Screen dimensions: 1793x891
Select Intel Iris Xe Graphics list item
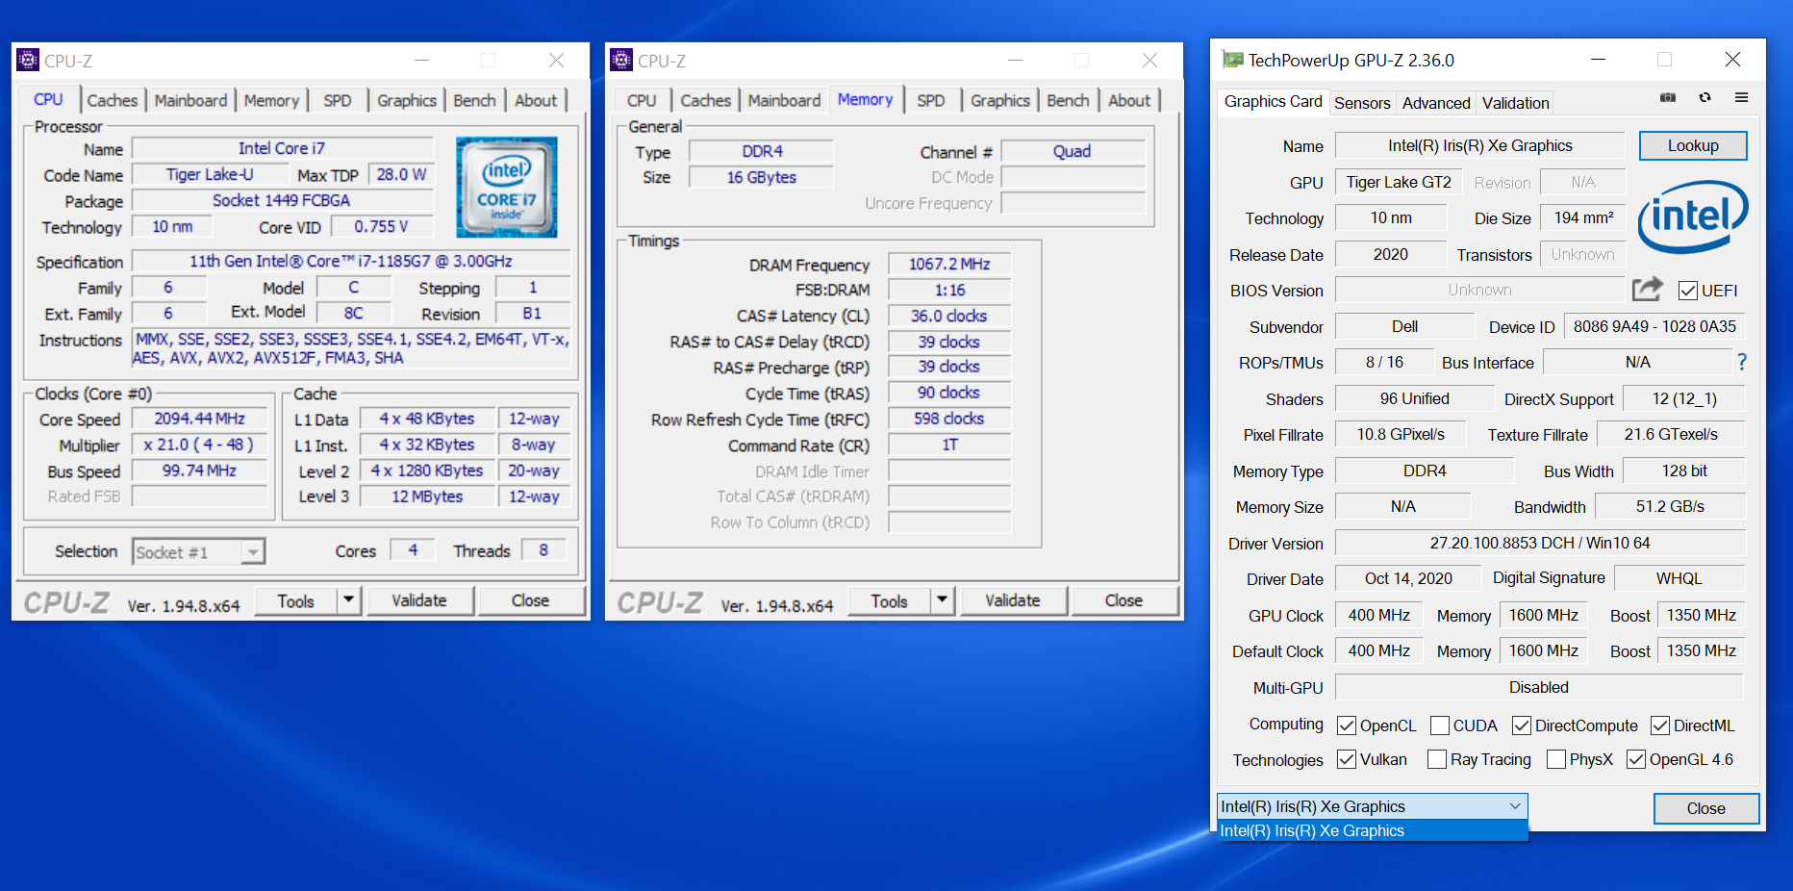point(1373,830)
